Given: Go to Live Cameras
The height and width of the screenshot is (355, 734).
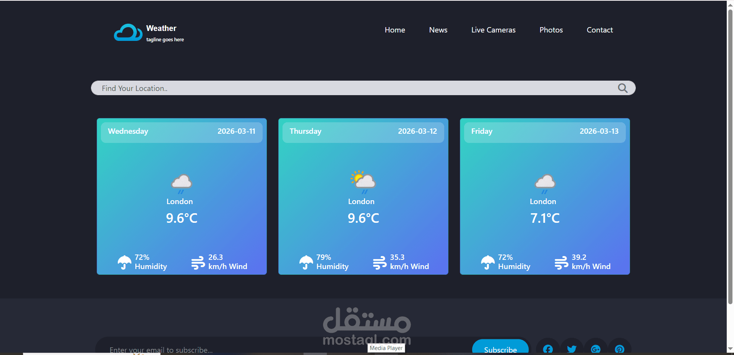Looking at the screenshot, I should pos(493,30).
